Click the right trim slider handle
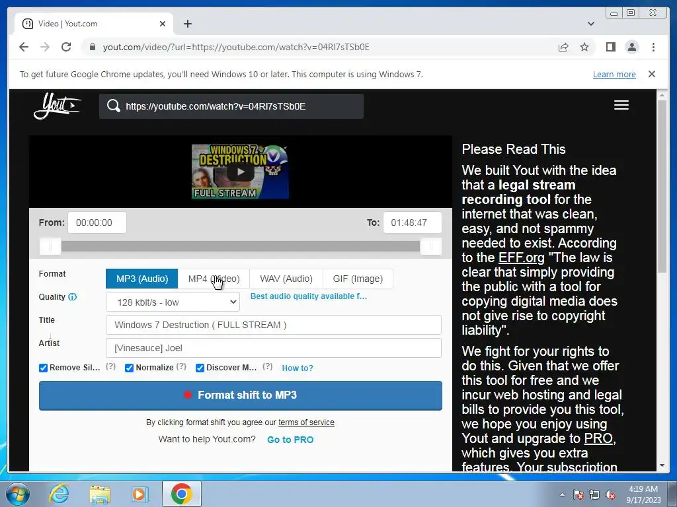The image size is (677, 507). (x=430, y=246)
